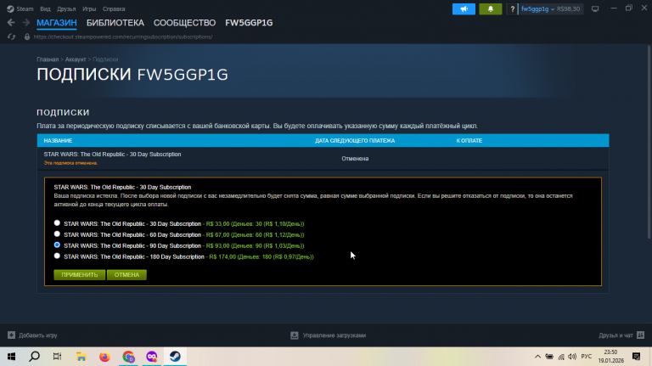Image resolution: width=652 pixels, height=366 pixels.
Task: Open the Windows action center icon
Action: (636, 357)
